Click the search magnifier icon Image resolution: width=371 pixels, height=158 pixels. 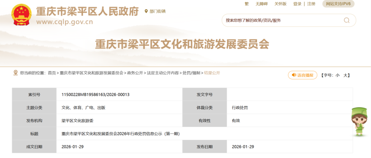click(x=346, y=20)
